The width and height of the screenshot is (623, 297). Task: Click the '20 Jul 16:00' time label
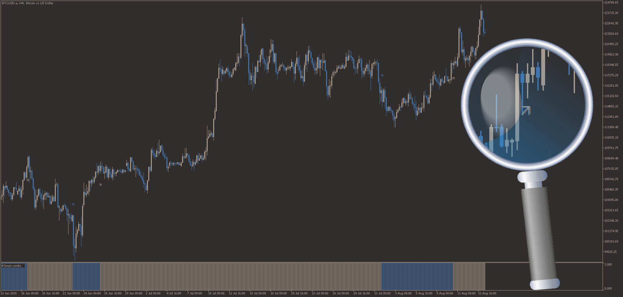(x=299, y=293)
